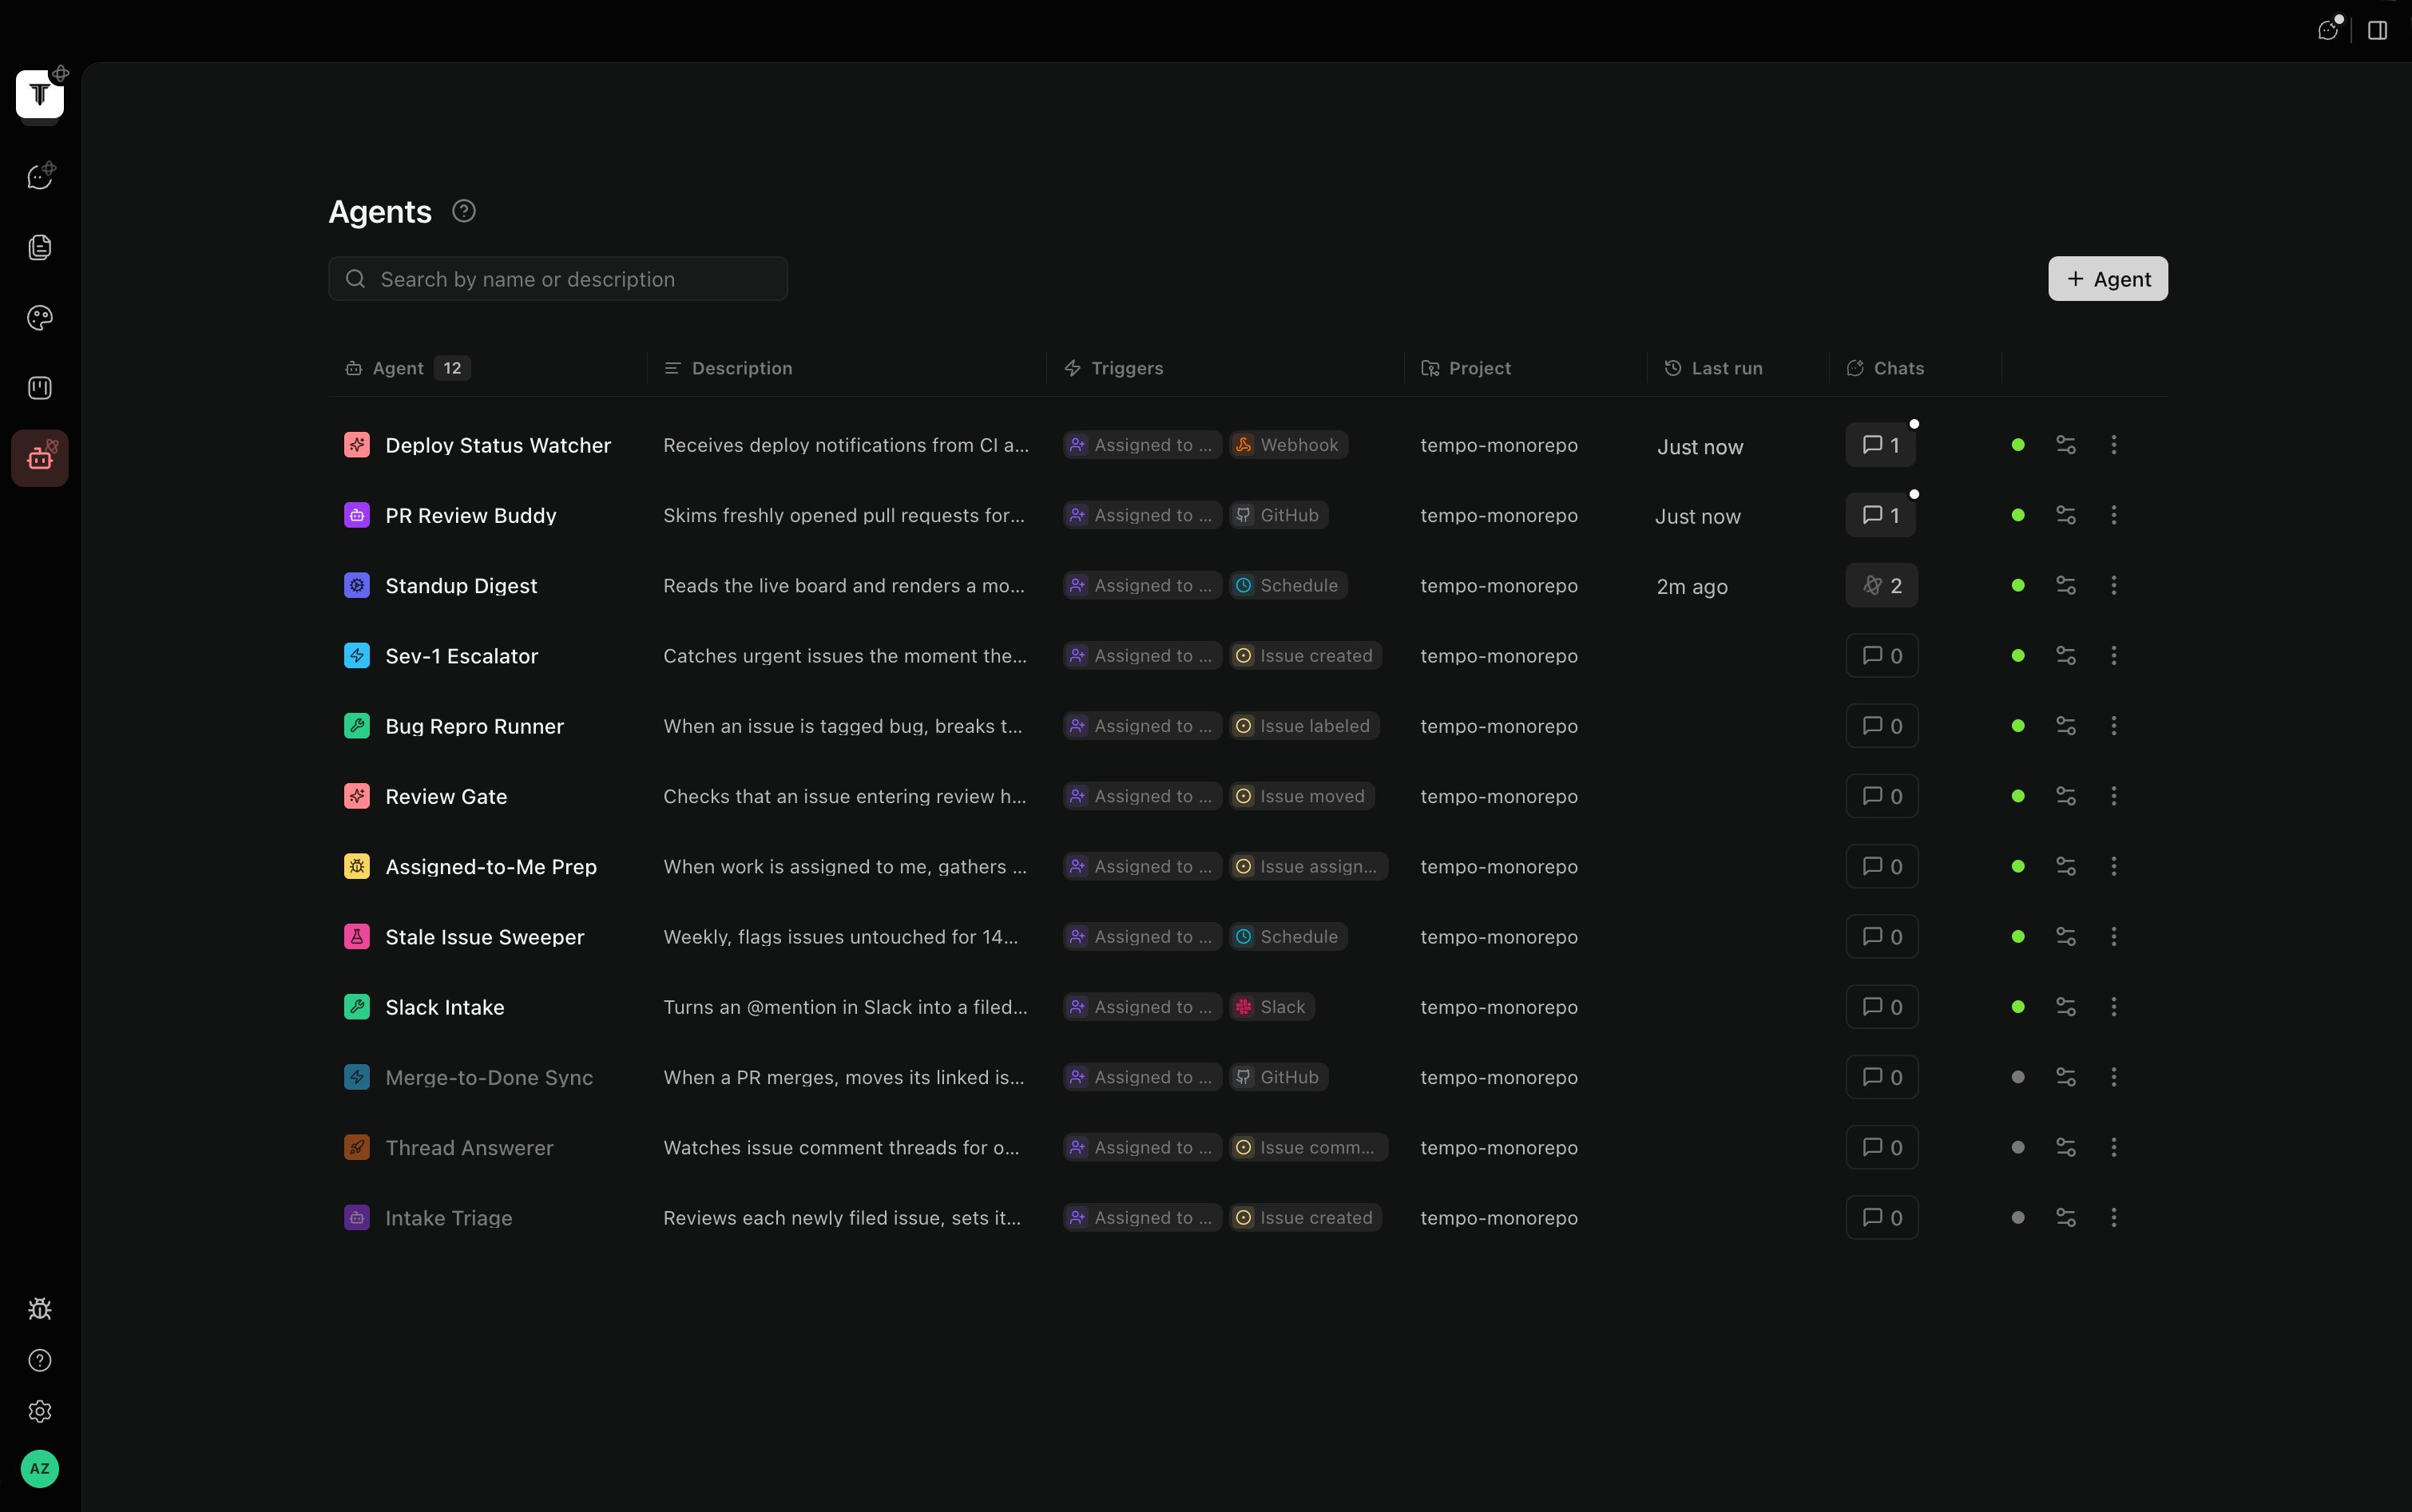
Task: Focus the search by name field
Action: tap(557, 279)
